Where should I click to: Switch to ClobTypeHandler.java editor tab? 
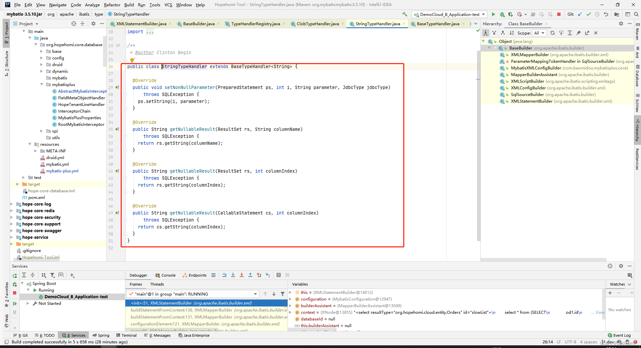[x=318, y=24]
